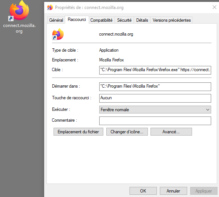The width and height of the screenshot is (219, 197).
Task: Click the desktop label 'connect.mozilla.org'
Action: tap(19, 28)
